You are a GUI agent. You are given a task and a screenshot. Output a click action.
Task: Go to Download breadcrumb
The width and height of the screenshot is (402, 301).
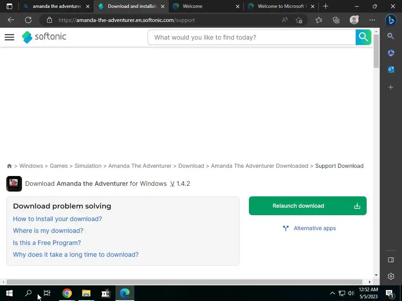[x=191, y=166]
